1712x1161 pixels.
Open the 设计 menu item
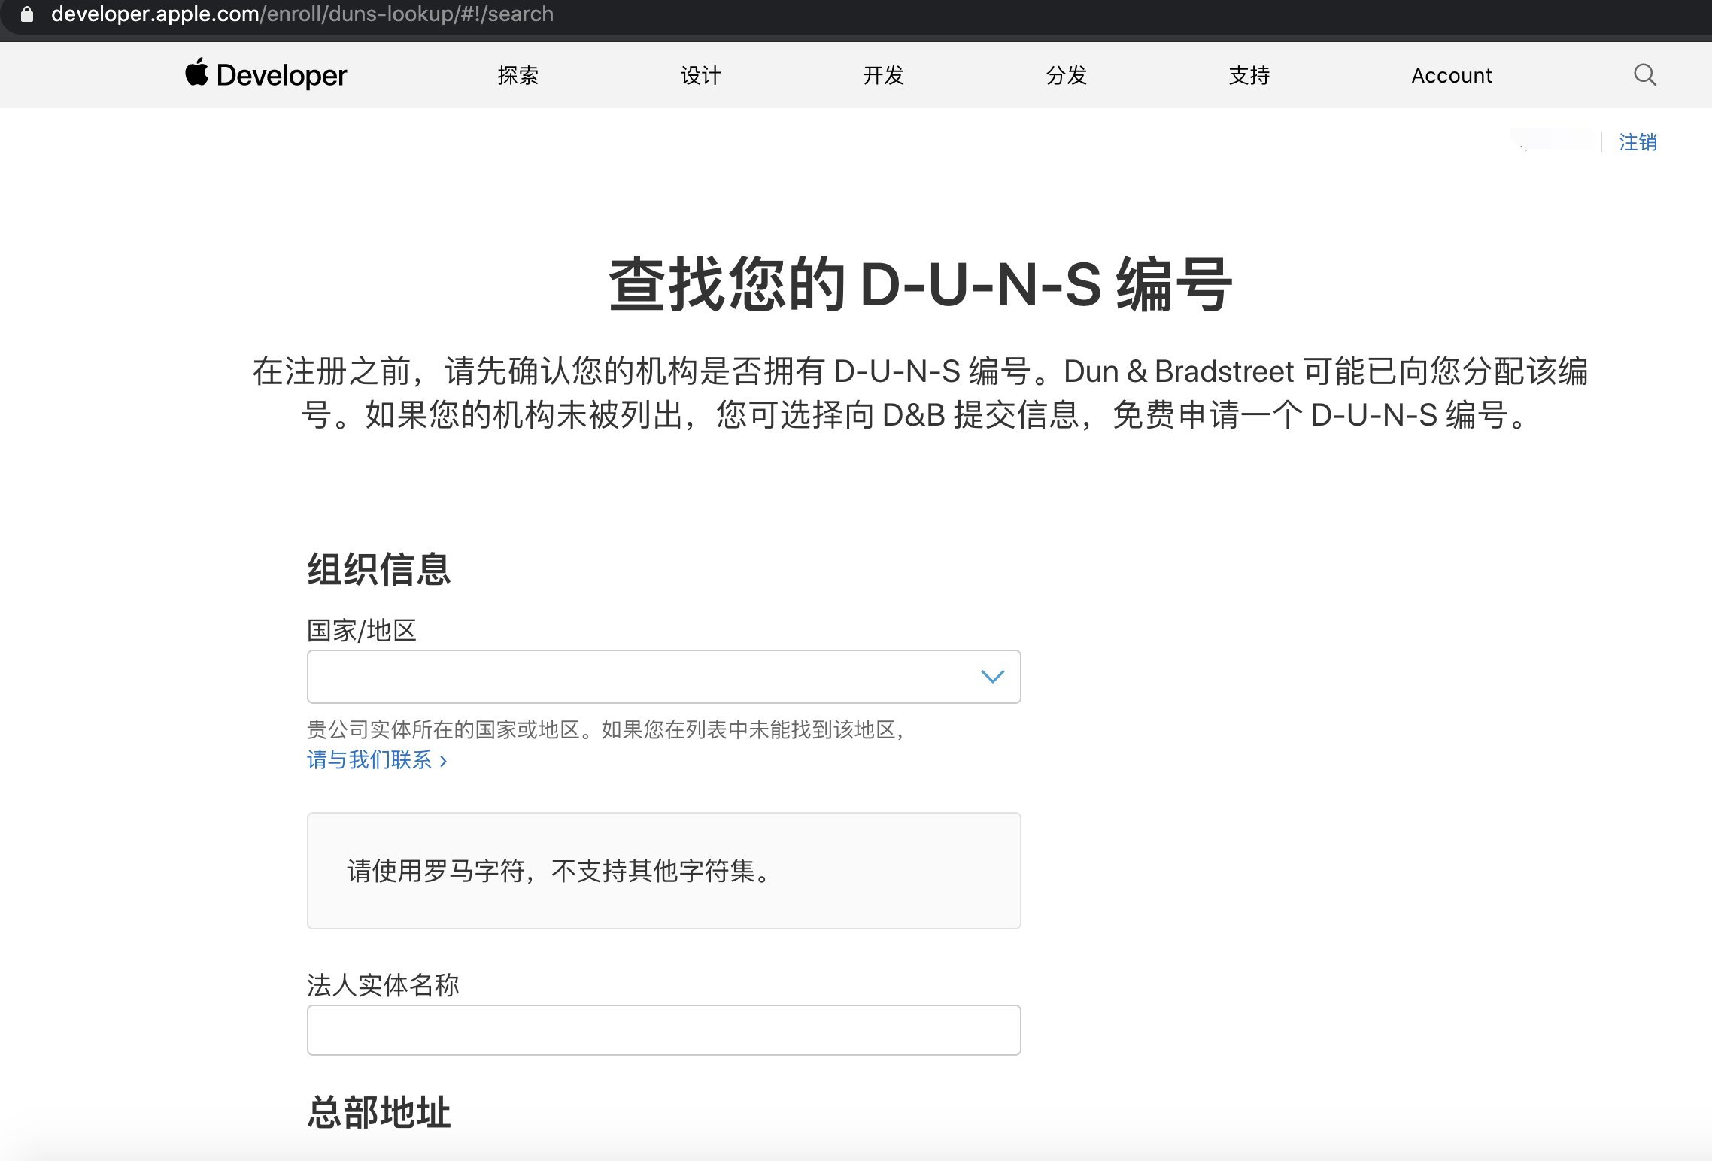coord(700,75)
